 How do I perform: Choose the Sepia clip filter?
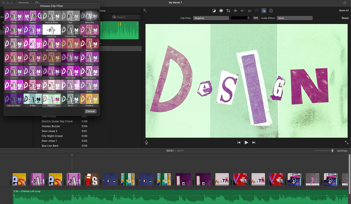tap(51, 58)
